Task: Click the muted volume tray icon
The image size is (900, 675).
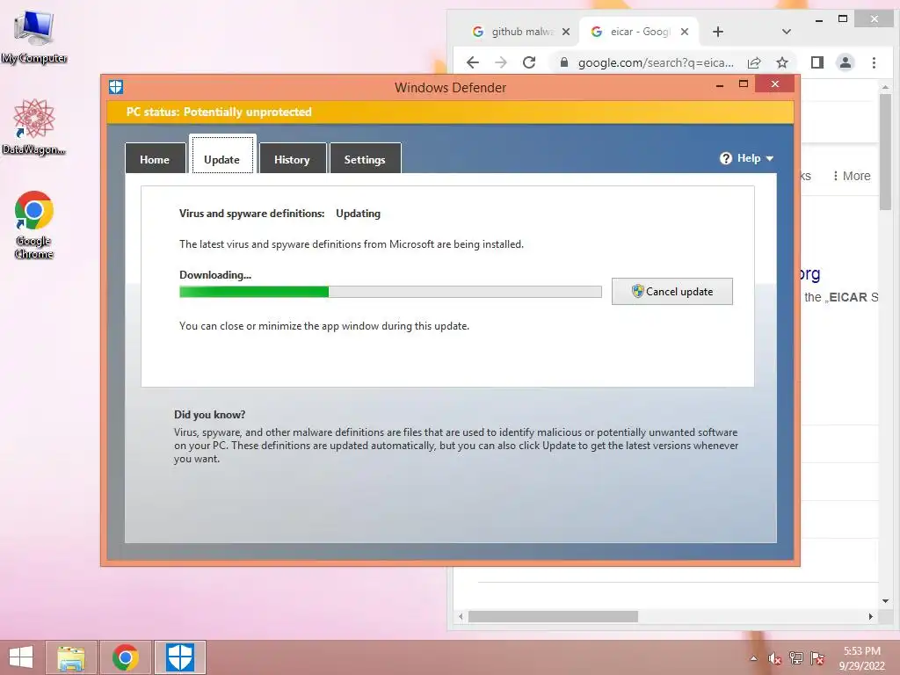Action: click(775, 658)
